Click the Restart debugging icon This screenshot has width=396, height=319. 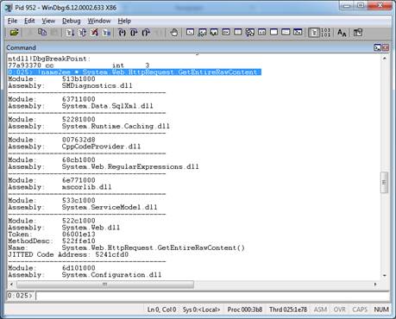pos(82,33)
